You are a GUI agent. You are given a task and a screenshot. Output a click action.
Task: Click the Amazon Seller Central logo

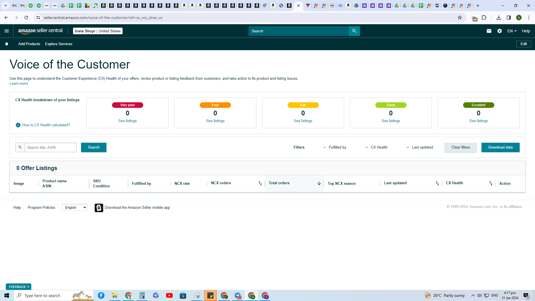point(40,31)
